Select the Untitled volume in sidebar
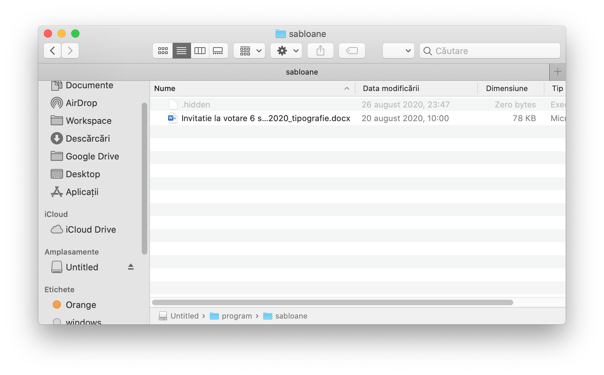The width and height of the screenshot is (604, 375). [75, 267]
